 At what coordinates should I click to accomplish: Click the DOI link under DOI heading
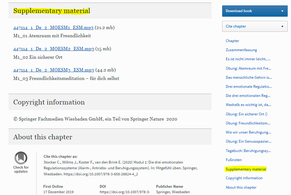(125, 192)
